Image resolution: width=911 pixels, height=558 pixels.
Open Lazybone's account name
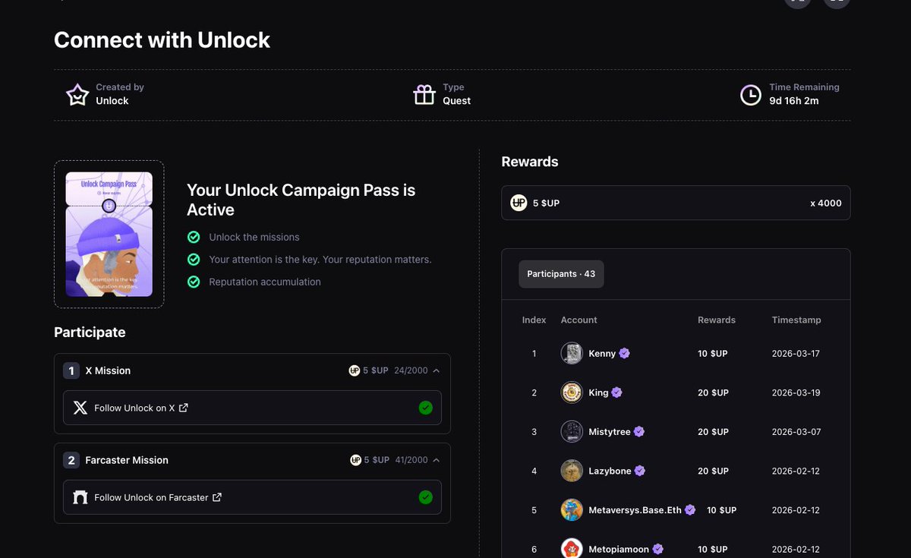click(x=610, y=471)
